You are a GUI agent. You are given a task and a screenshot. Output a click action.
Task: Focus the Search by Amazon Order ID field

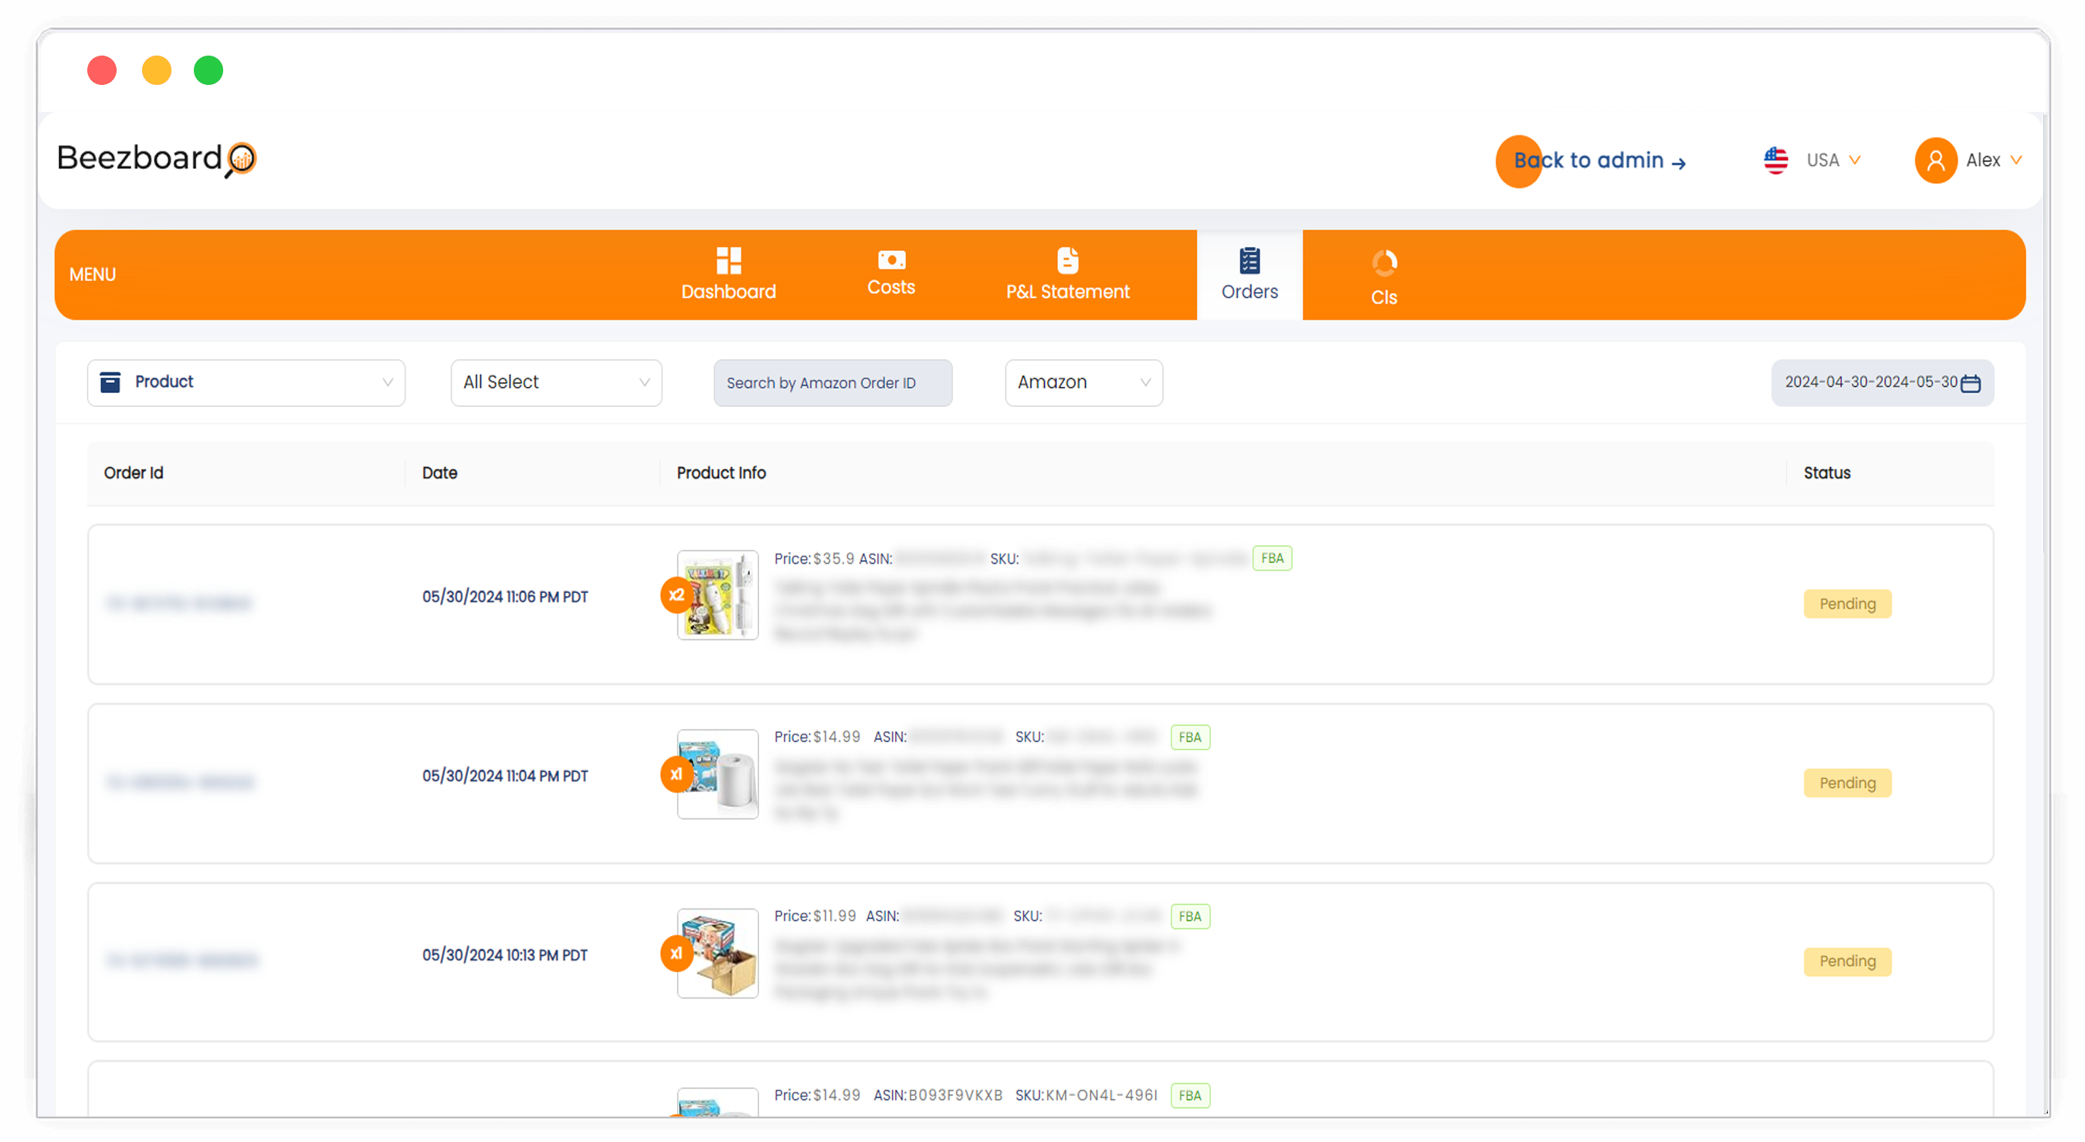(x=833, y=383)
